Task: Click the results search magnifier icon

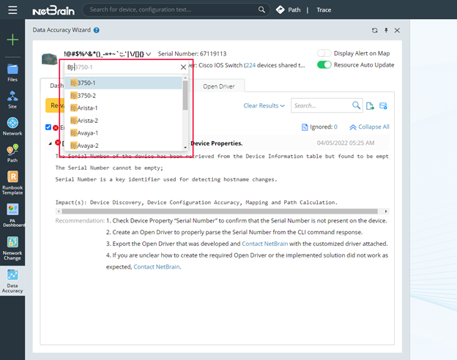Action: click(356, 105)
